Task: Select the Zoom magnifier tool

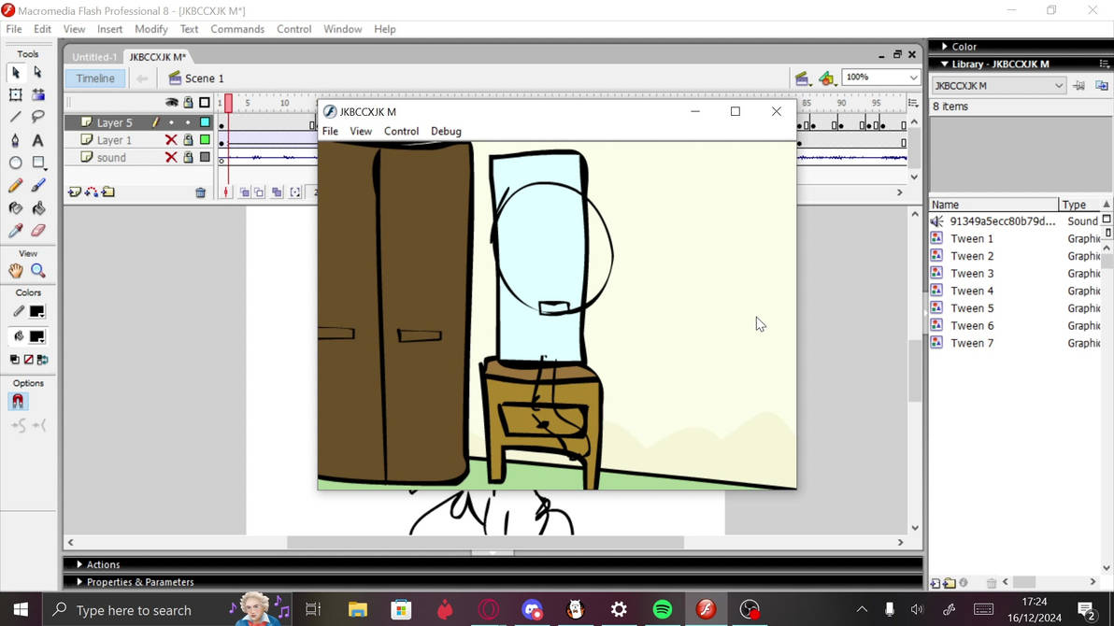Action: pos(37,271)
